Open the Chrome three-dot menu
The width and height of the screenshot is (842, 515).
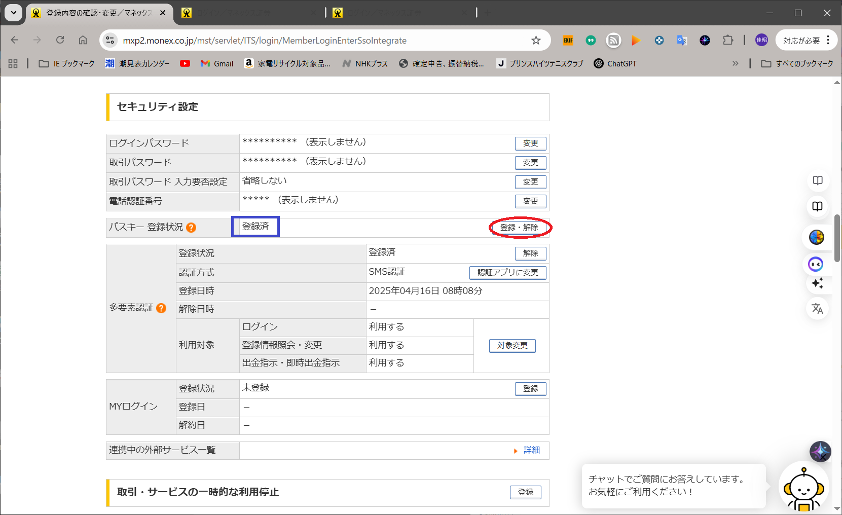828,41
